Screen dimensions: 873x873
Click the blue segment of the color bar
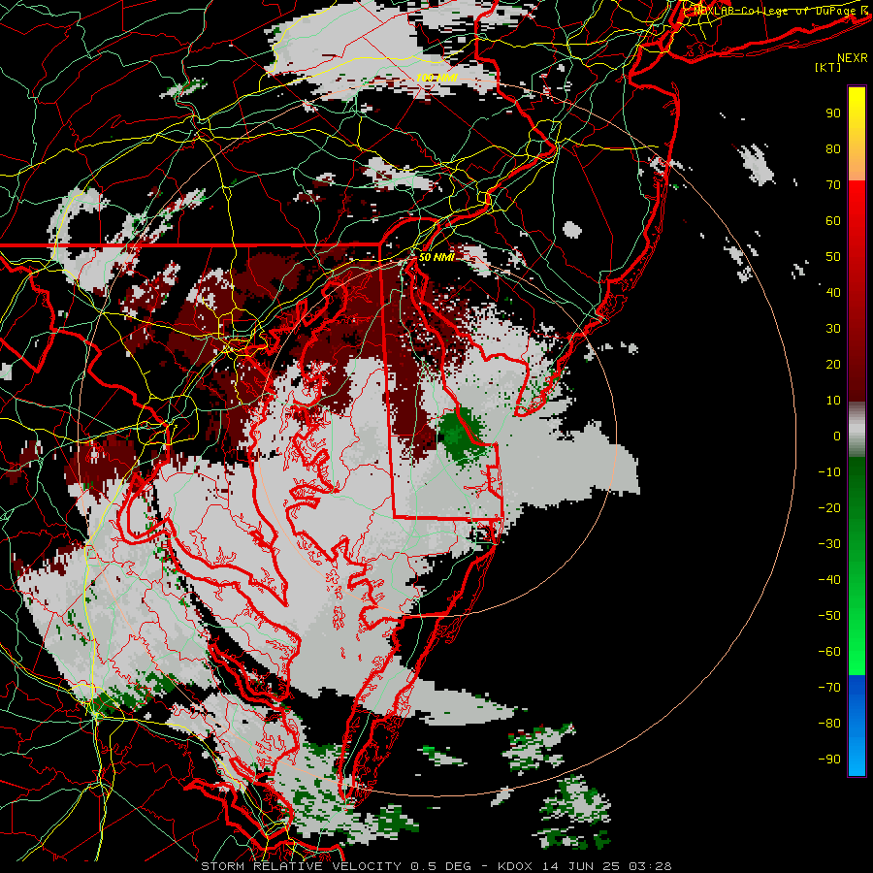click(857, 726)
